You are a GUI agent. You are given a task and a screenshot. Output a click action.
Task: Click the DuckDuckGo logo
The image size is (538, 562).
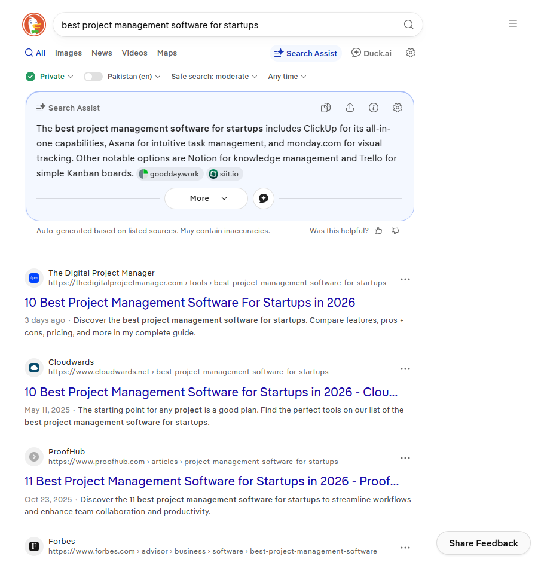tap(34, 25)
